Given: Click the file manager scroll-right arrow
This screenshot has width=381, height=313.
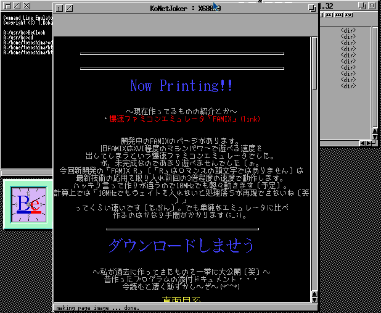Looking at the screenshot, I should tap(369, 143).
